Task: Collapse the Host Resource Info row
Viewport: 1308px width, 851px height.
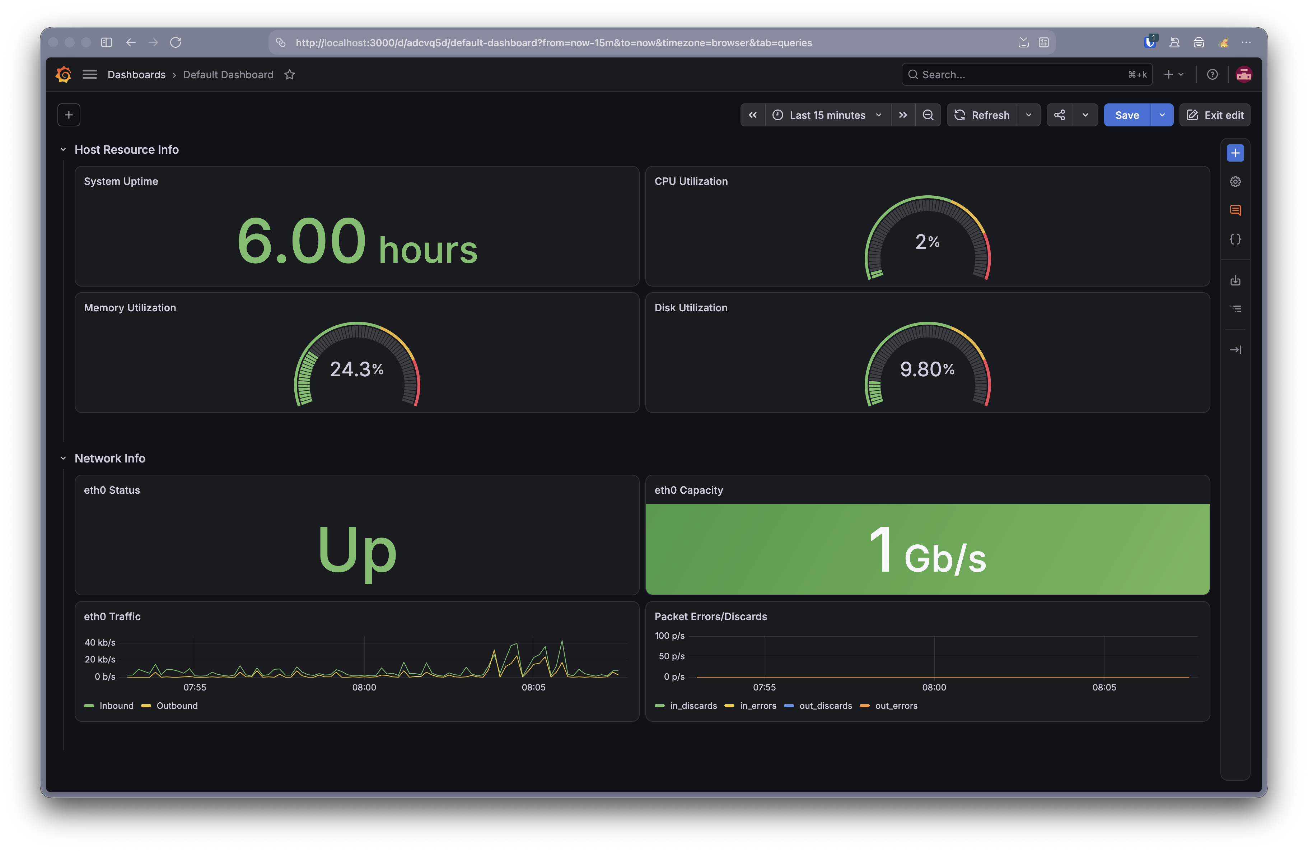Action: [63, 149]
